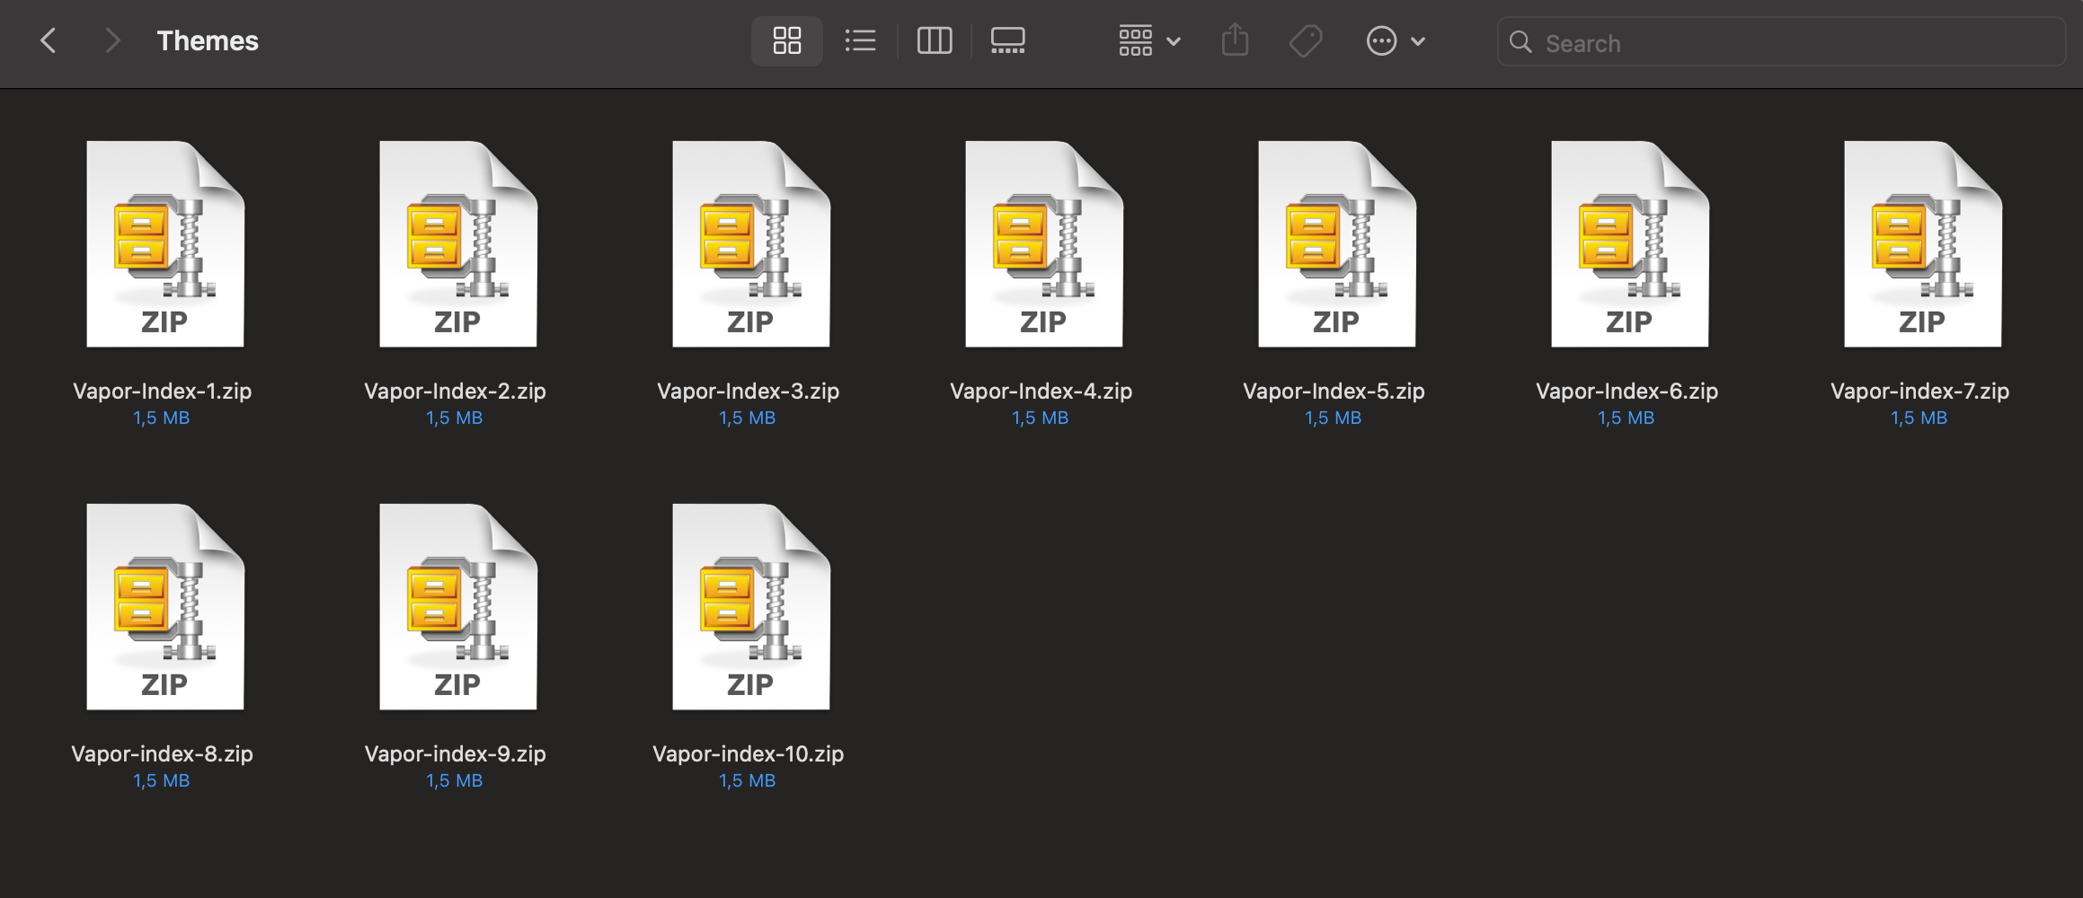Click the file name text Vapor-Index-5.zip
2083x898 pixels.
click(x=1334, y=392)
